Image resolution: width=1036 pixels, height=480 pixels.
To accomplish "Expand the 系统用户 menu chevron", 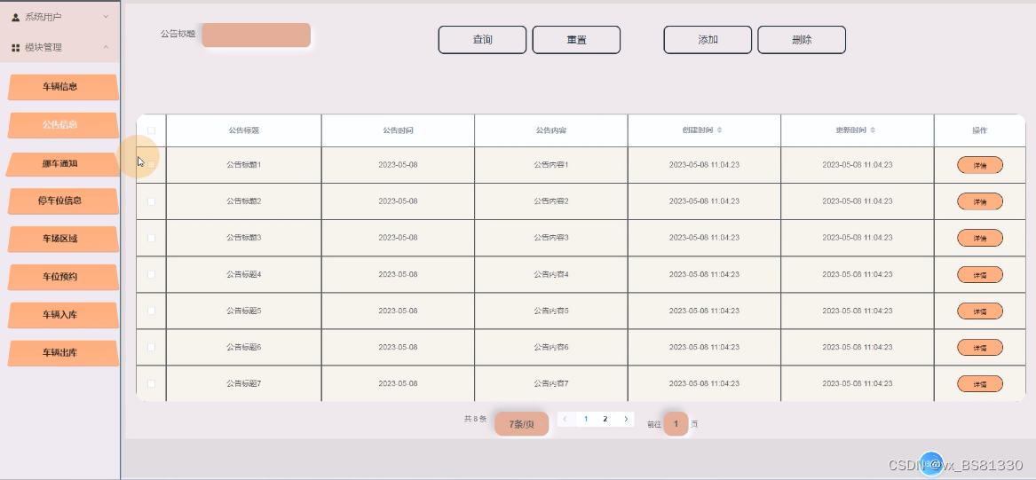I will tap(106, 17).
